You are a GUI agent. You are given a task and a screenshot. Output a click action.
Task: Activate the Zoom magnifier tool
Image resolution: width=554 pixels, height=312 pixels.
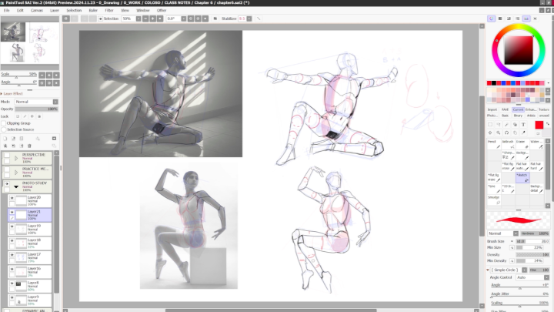click(498, 133)
